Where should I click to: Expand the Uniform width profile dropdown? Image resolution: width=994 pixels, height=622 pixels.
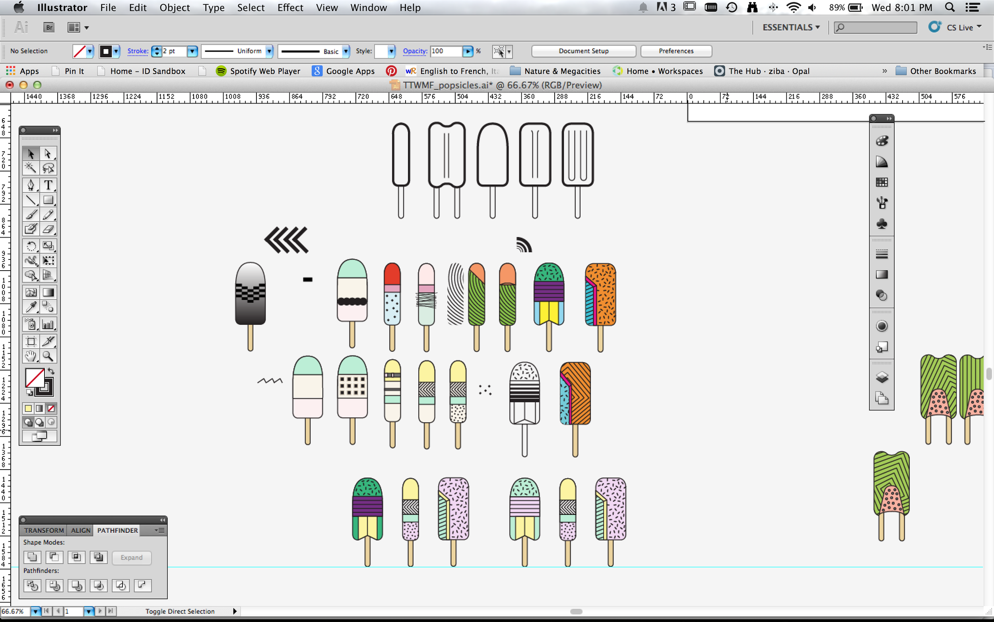pos(269,51)
